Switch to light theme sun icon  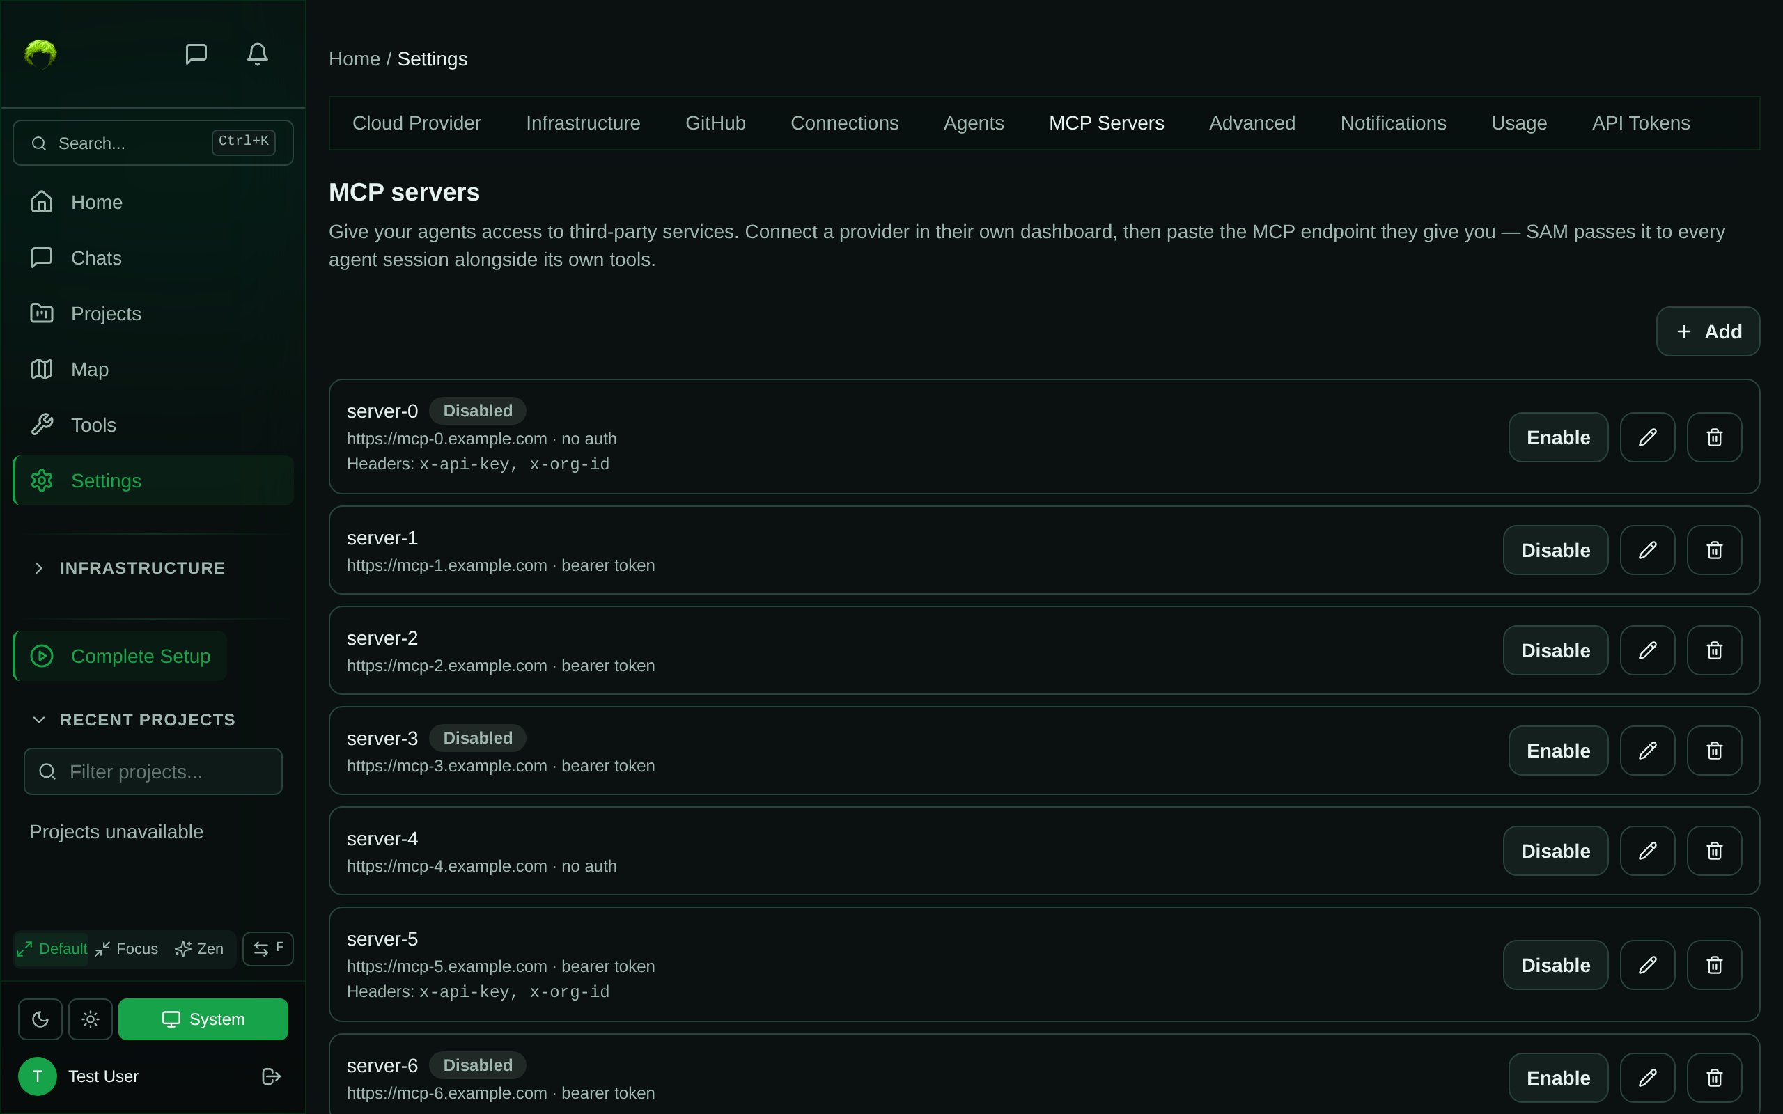90,1019
